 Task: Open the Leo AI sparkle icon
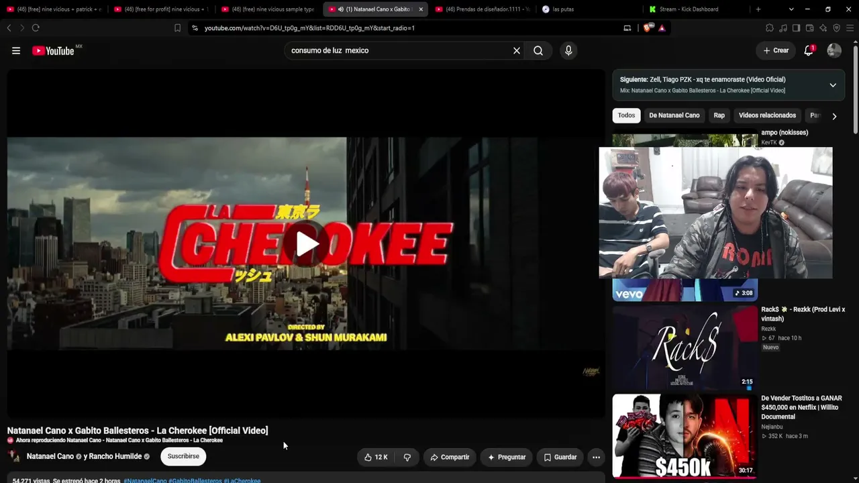823,28
